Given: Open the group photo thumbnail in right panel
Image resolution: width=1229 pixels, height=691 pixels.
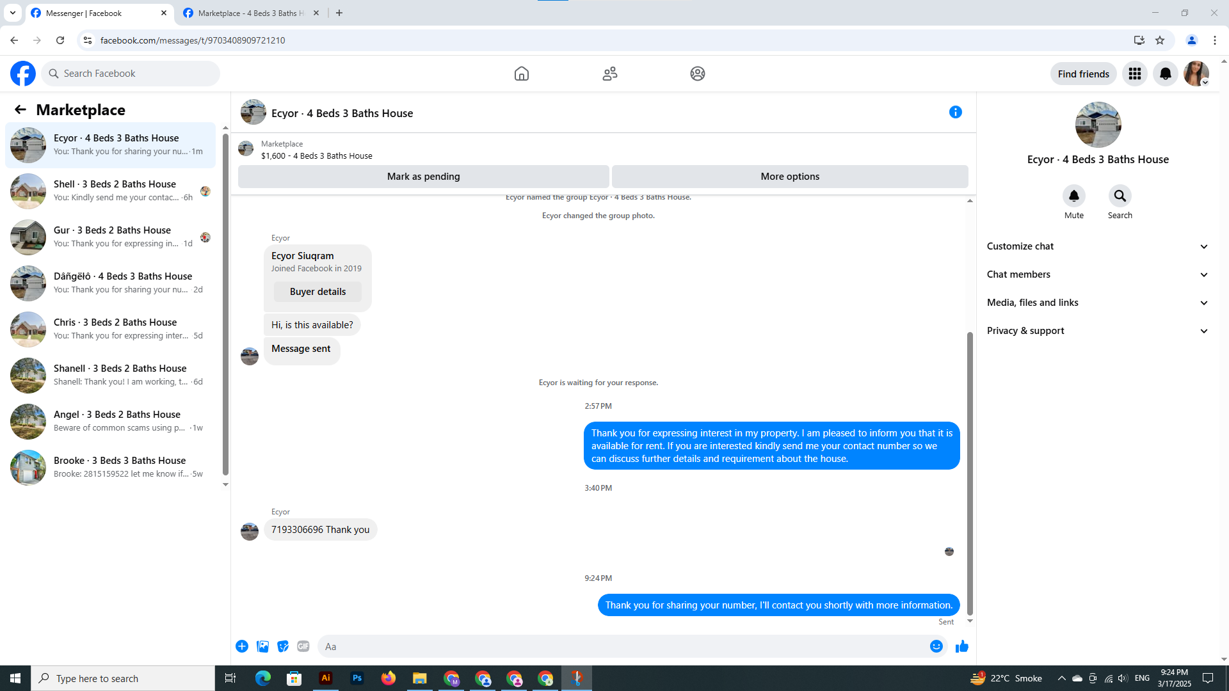Looking at the screenshot, I should [1098, 125].
